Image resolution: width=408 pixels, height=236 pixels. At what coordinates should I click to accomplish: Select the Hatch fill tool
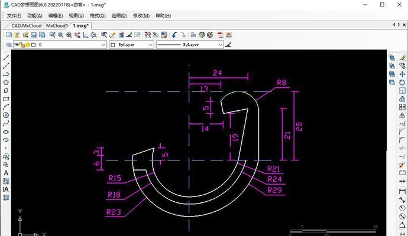point(6,181)
